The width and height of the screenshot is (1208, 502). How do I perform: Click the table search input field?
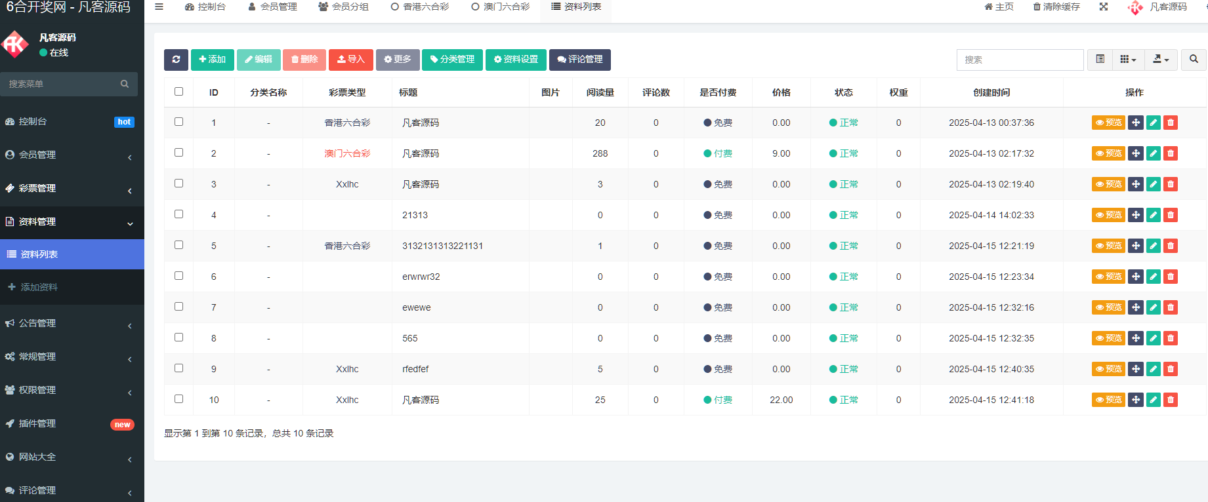[x=1020, y=60]
